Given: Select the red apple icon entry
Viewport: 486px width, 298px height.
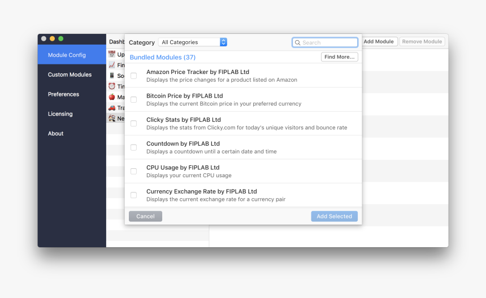Looking at the screenshot, I should pyautogui.click(x=112, y=97).
